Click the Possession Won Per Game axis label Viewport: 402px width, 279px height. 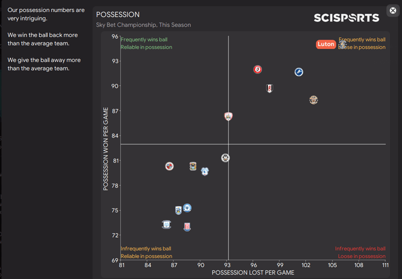coord(106,148)
